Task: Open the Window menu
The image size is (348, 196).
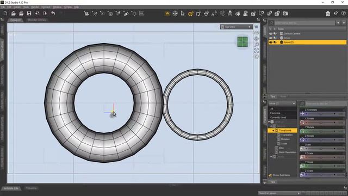Action: point(57,7)
